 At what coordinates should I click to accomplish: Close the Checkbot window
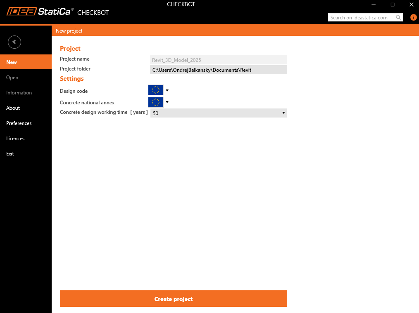click(412, 5)
